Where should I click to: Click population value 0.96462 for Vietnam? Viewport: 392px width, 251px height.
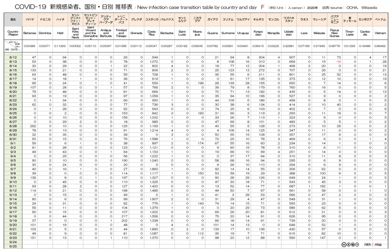point(381,46)
